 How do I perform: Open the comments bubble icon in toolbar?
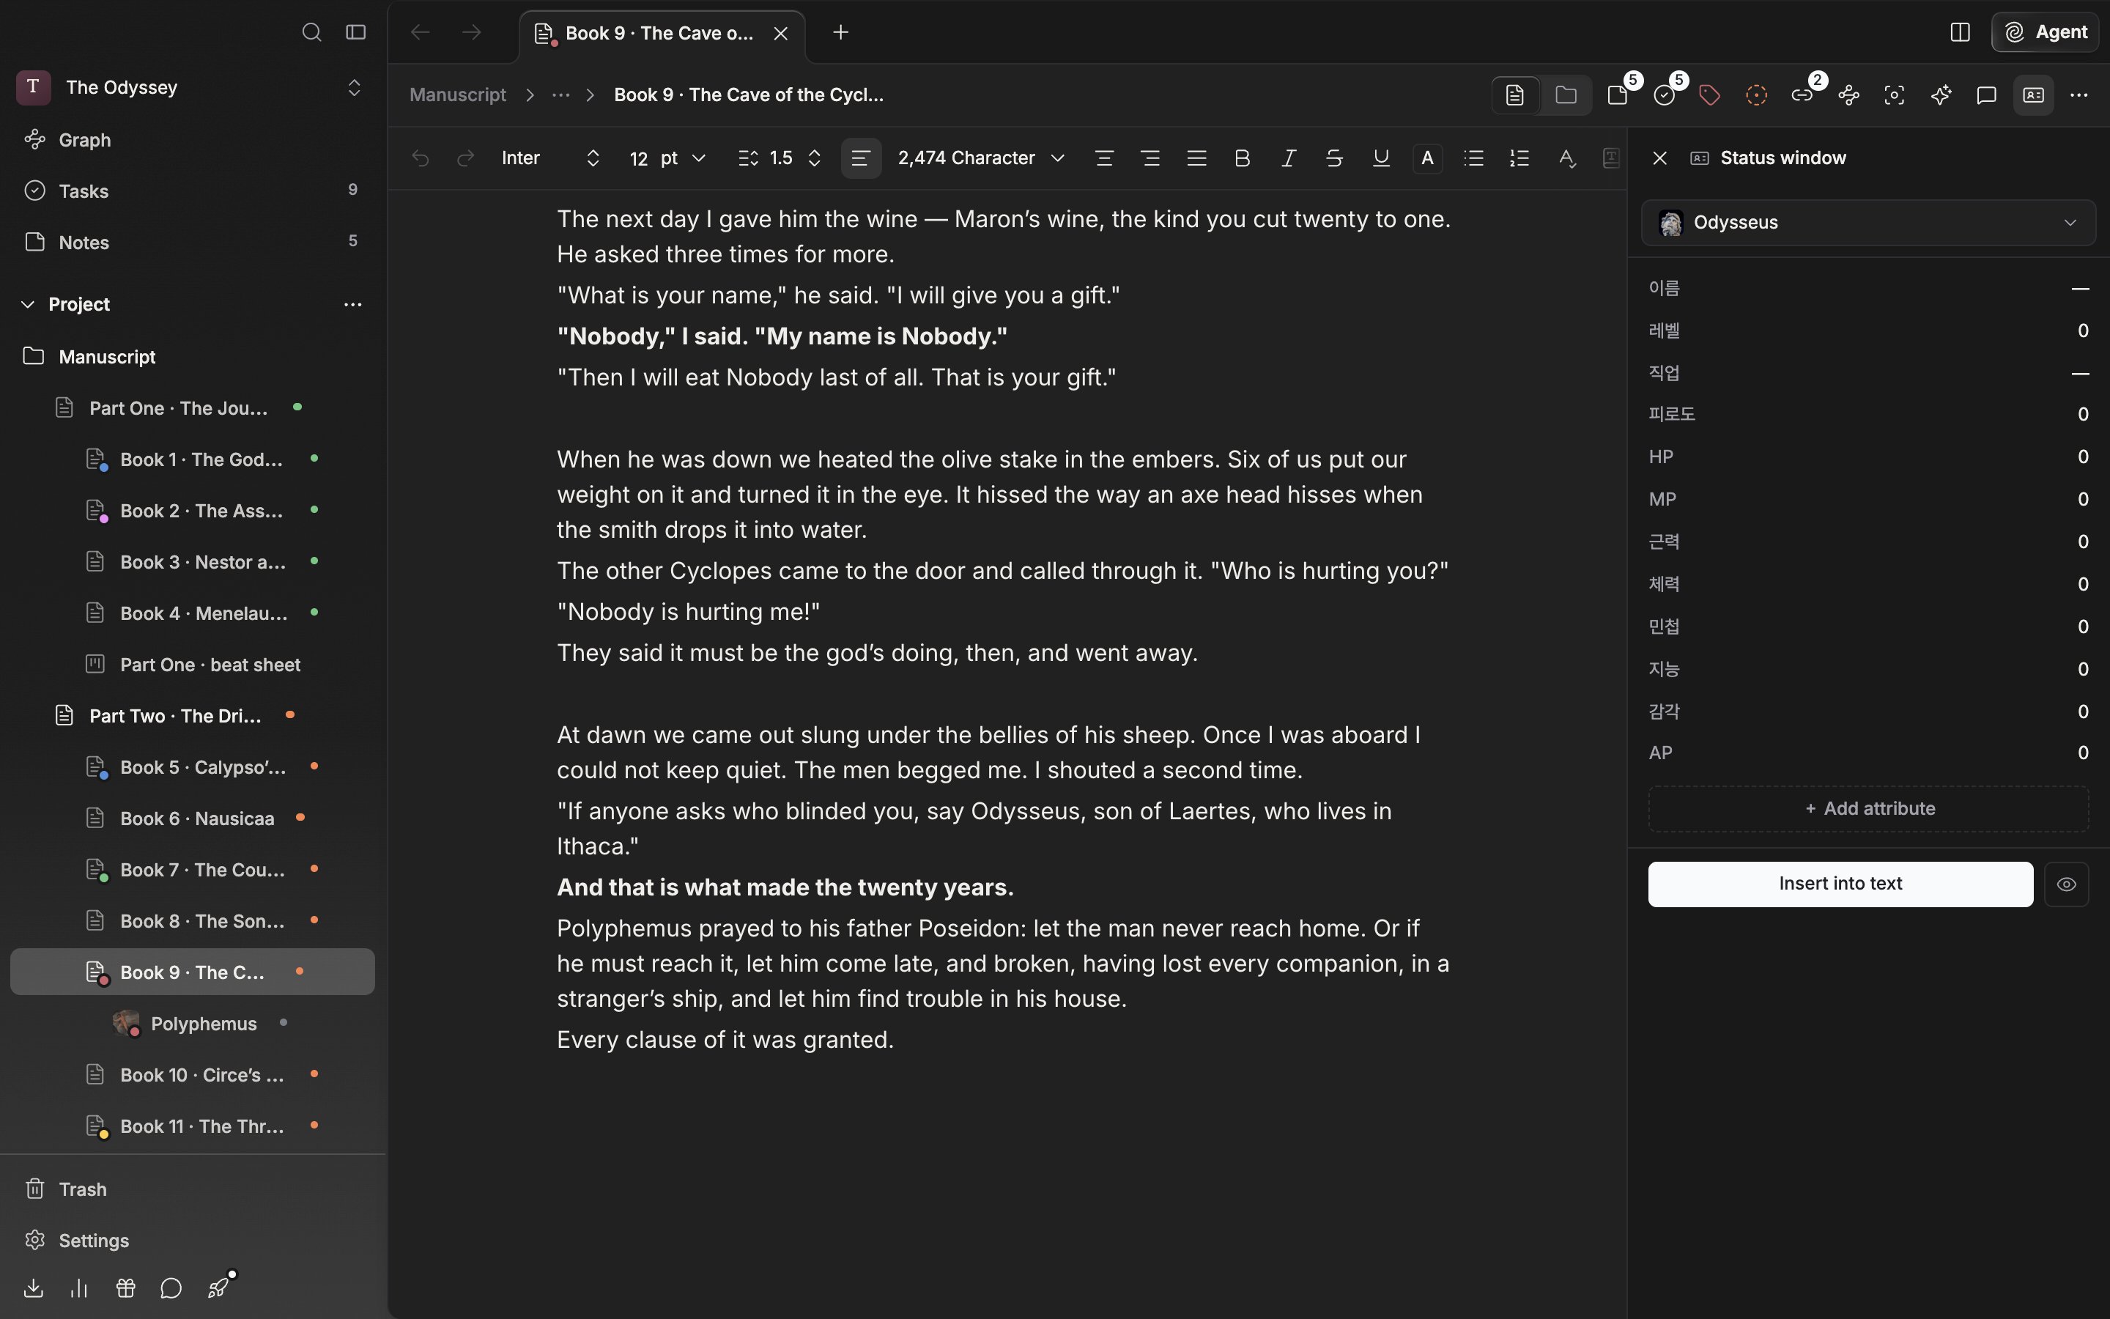pyautogui.click(x=1986, y=95)
